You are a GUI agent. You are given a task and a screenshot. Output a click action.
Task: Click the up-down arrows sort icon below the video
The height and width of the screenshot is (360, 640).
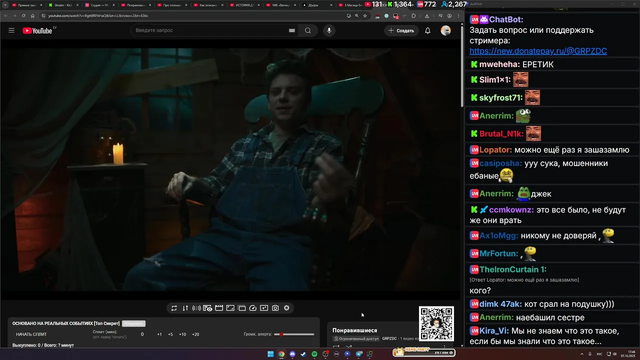[185, 308]
